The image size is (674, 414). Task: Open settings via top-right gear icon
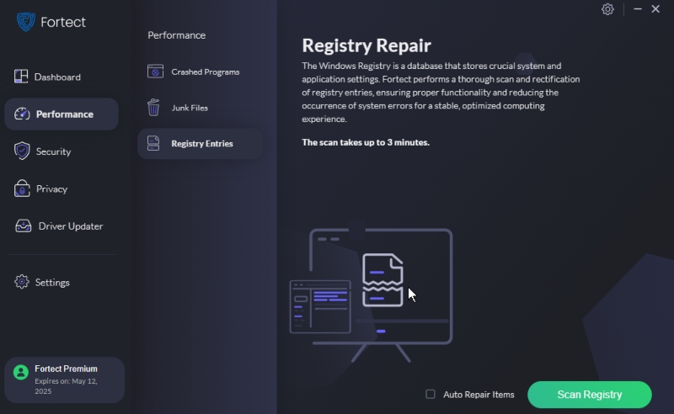607,9
